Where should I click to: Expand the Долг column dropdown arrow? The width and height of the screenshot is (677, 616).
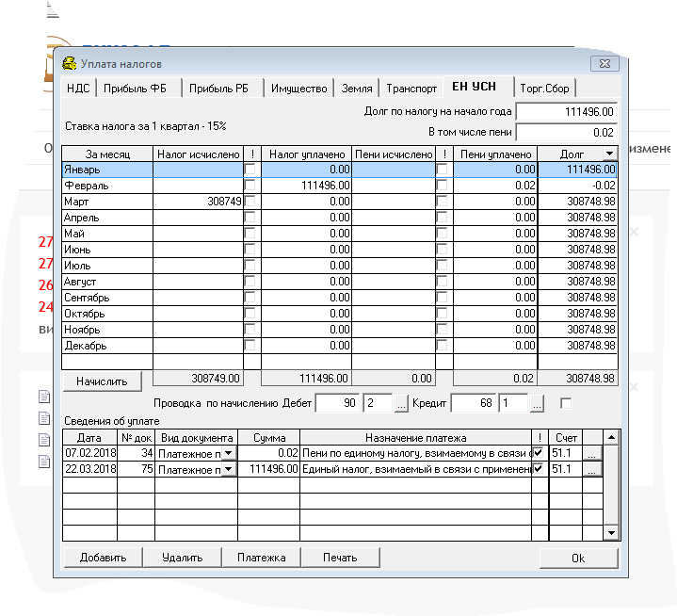pyautogui.click(x=609, y=154)
